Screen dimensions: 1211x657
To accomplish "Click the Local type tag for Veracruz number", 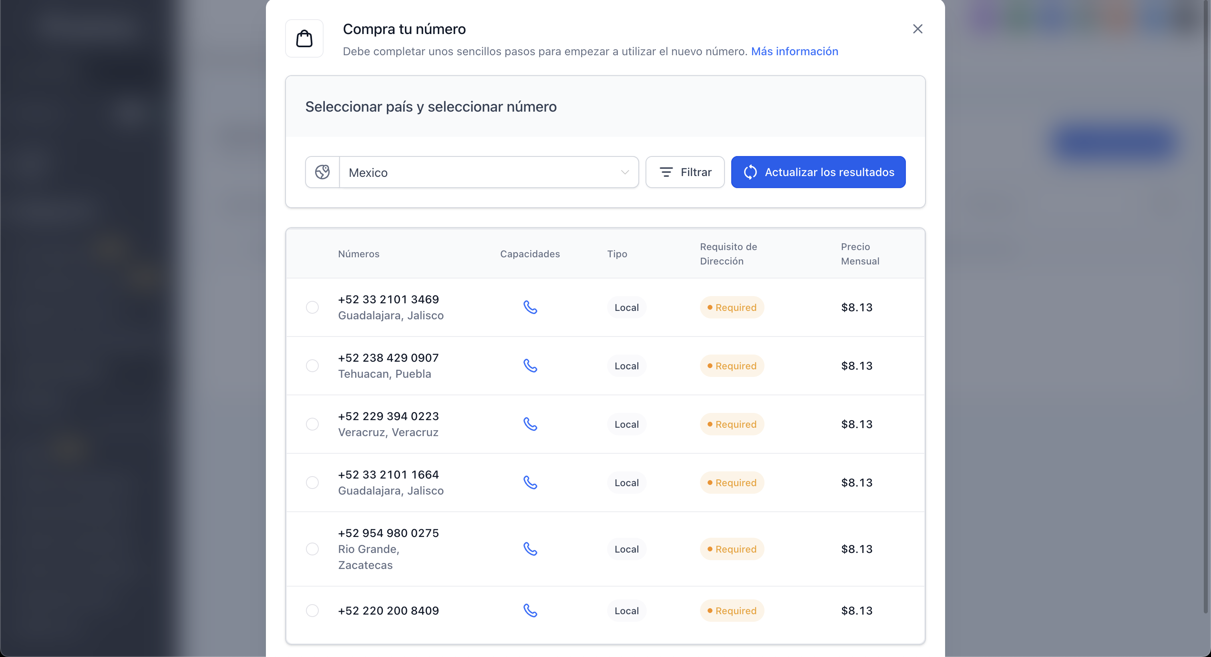I will 627,424.
